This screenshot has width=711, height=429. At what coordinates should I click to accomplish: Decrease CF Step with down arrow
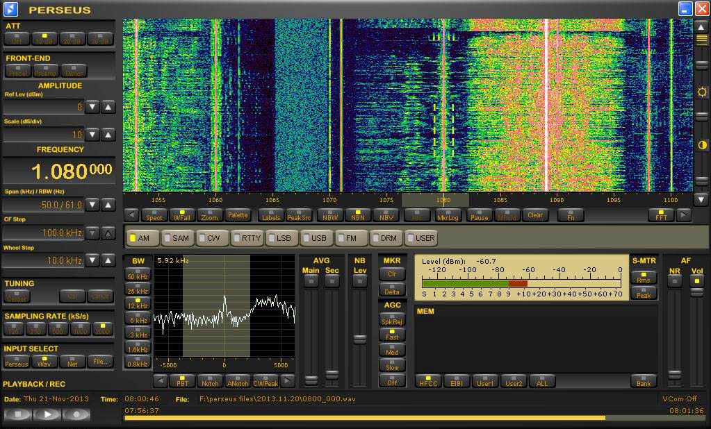(x=92, y=233)
